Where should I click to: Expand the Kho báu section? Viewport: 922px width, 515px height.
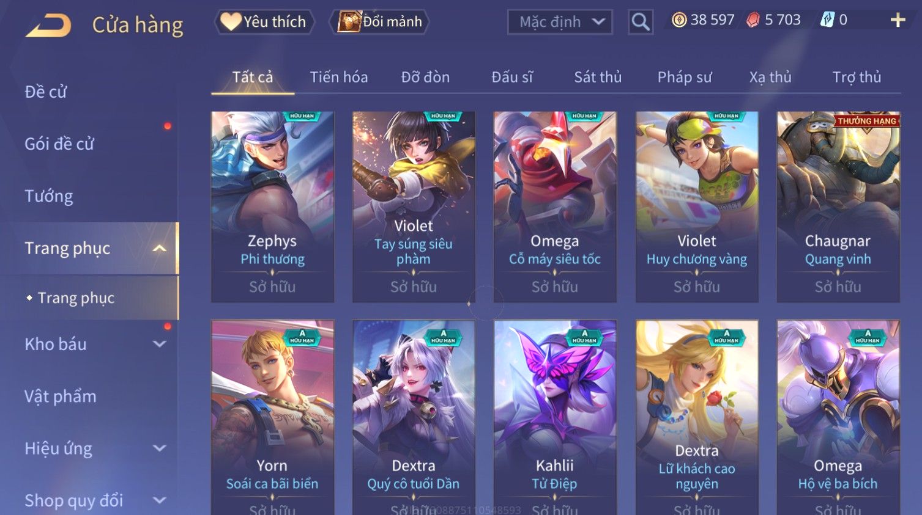click(159, 344)
